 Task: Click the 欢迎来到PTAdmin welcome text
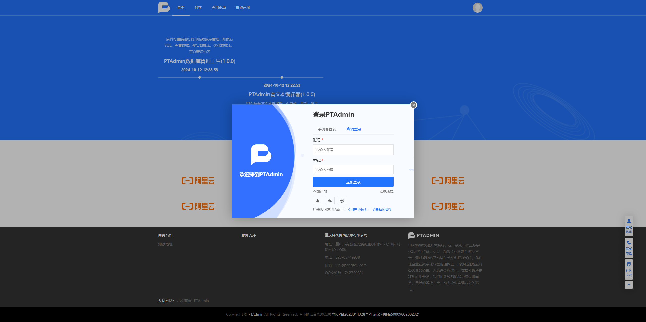[x=261, y=174]
